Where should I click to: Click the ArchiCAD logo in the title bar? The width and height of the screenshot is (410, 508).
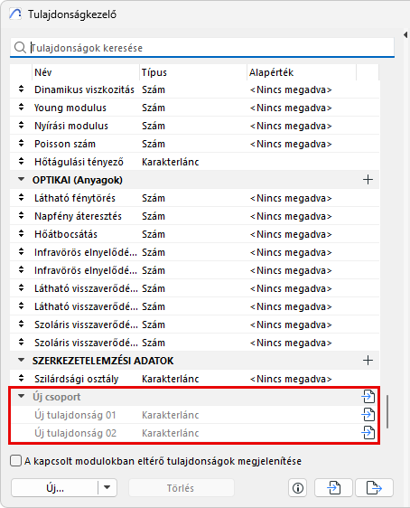point(15,14)
